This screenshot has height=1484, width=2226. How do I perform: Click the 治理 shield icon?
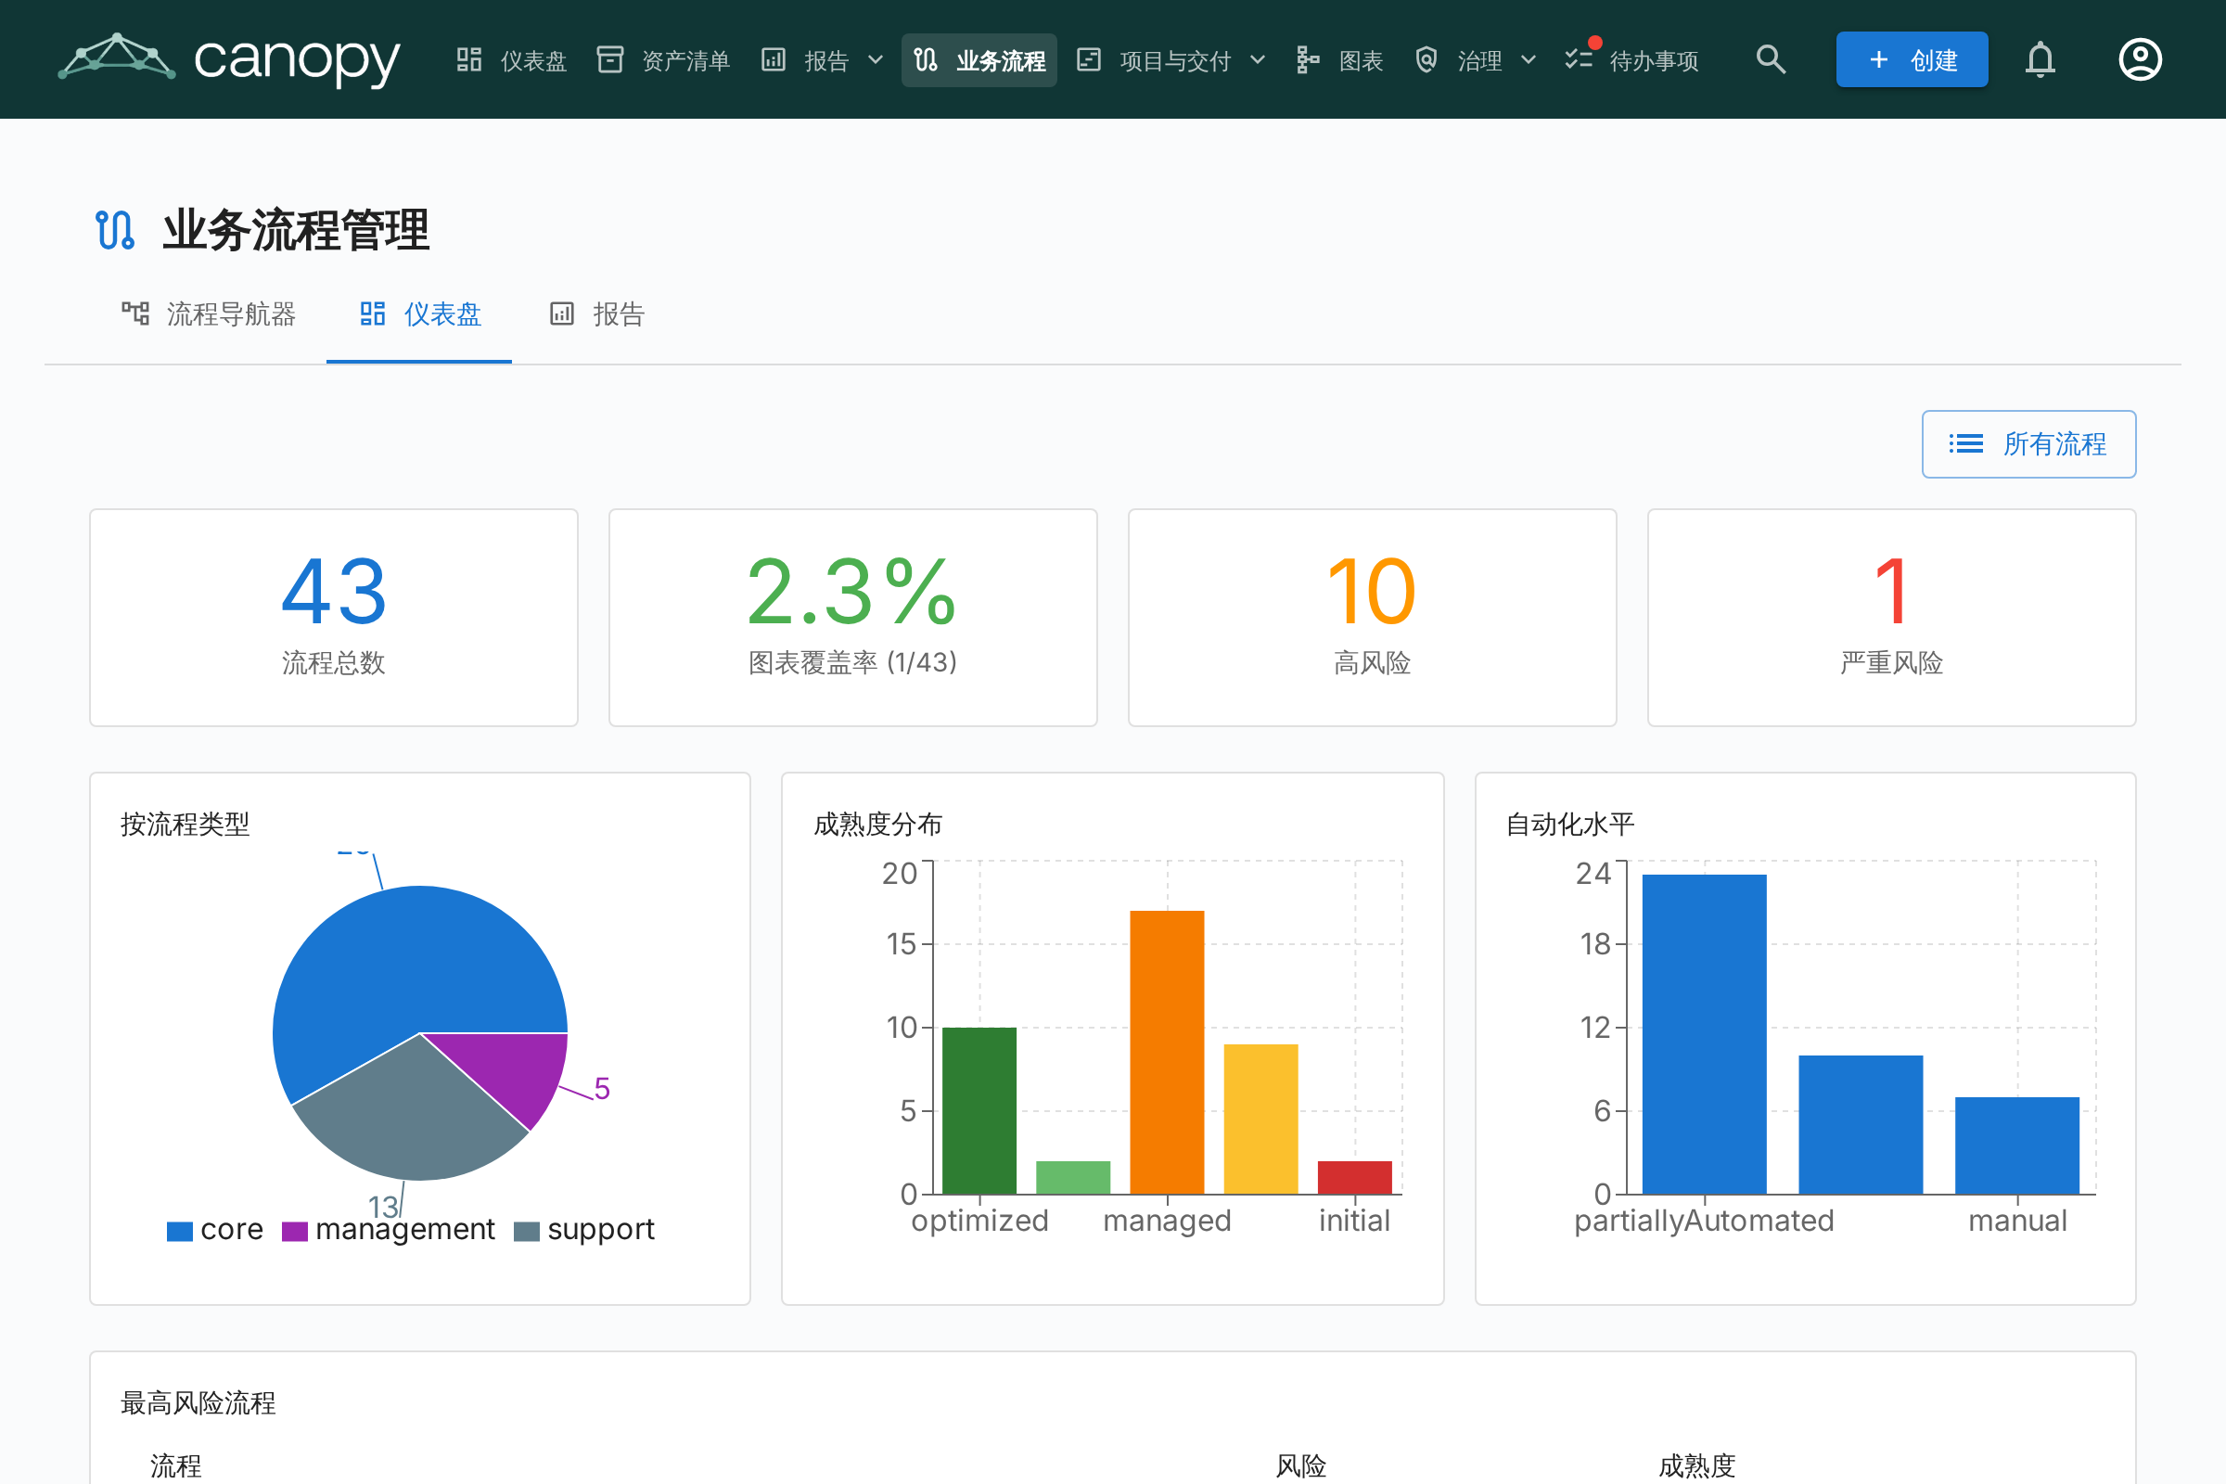1426,59
